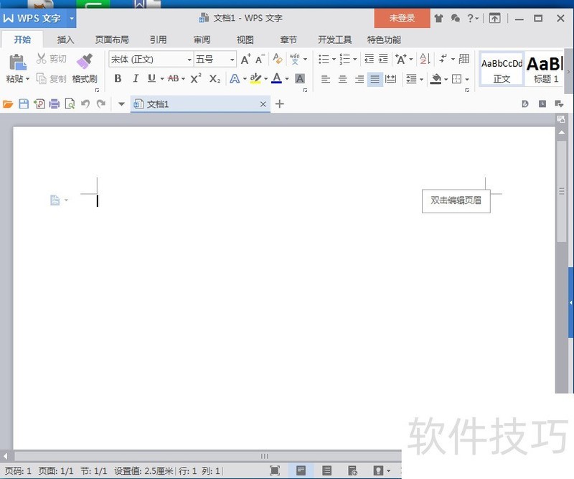This screenshot has width=574, height=479.
Task: Select the Format Painter (格式刷) tool
Action: coord(85,68)
